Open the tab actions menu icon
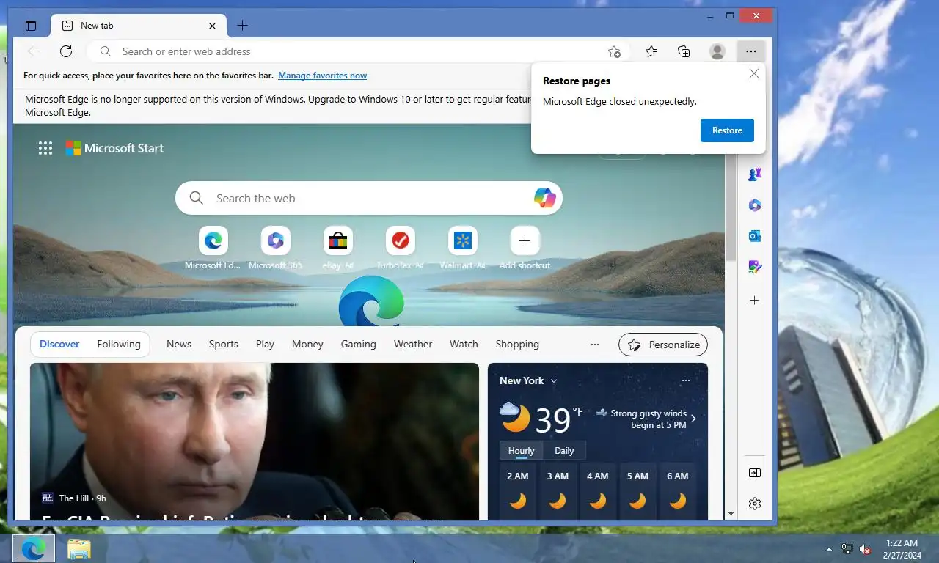This screenshot has width=939, height=563. 31,26
